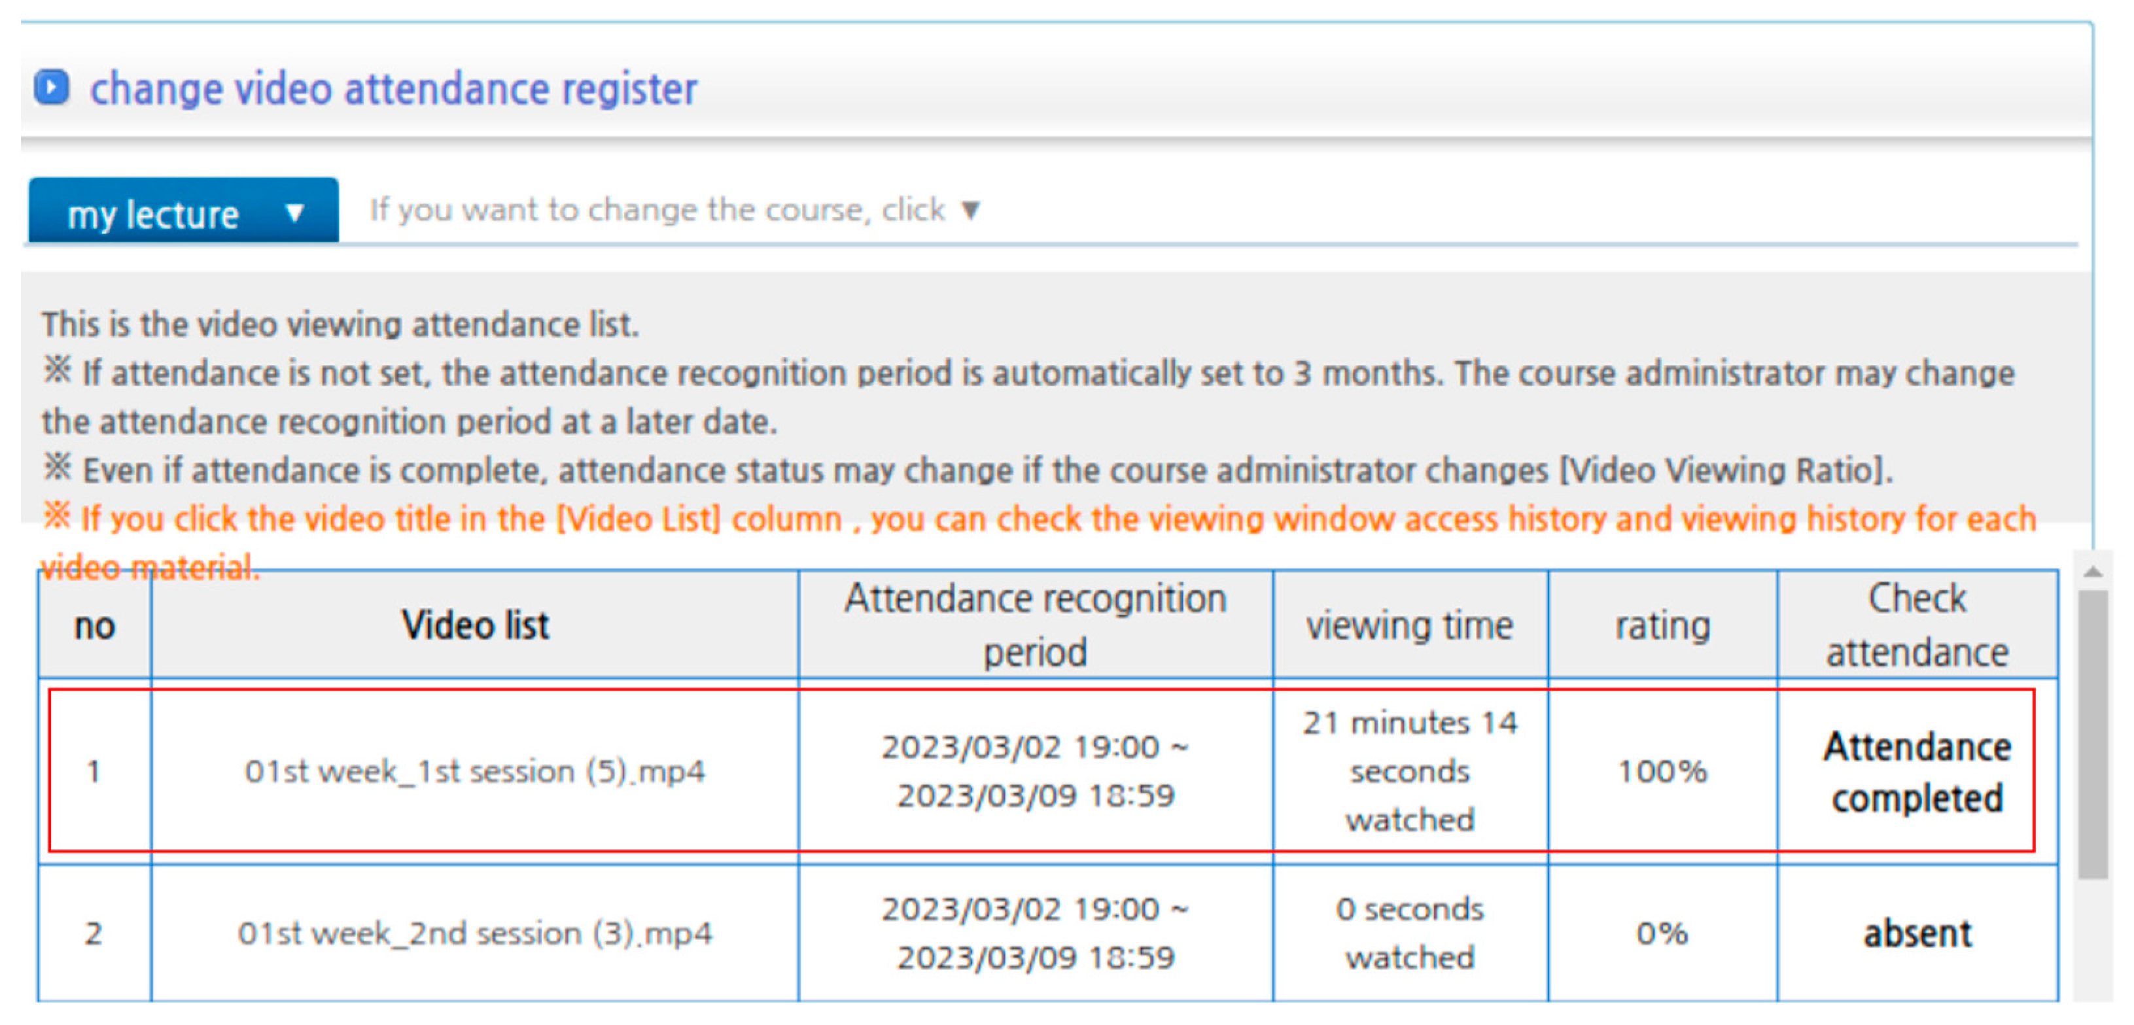Click the blue play icon beside the page title
The height and width of the screenshot is (1025, 2134).
pyautogui.click(x=52, y=87)
